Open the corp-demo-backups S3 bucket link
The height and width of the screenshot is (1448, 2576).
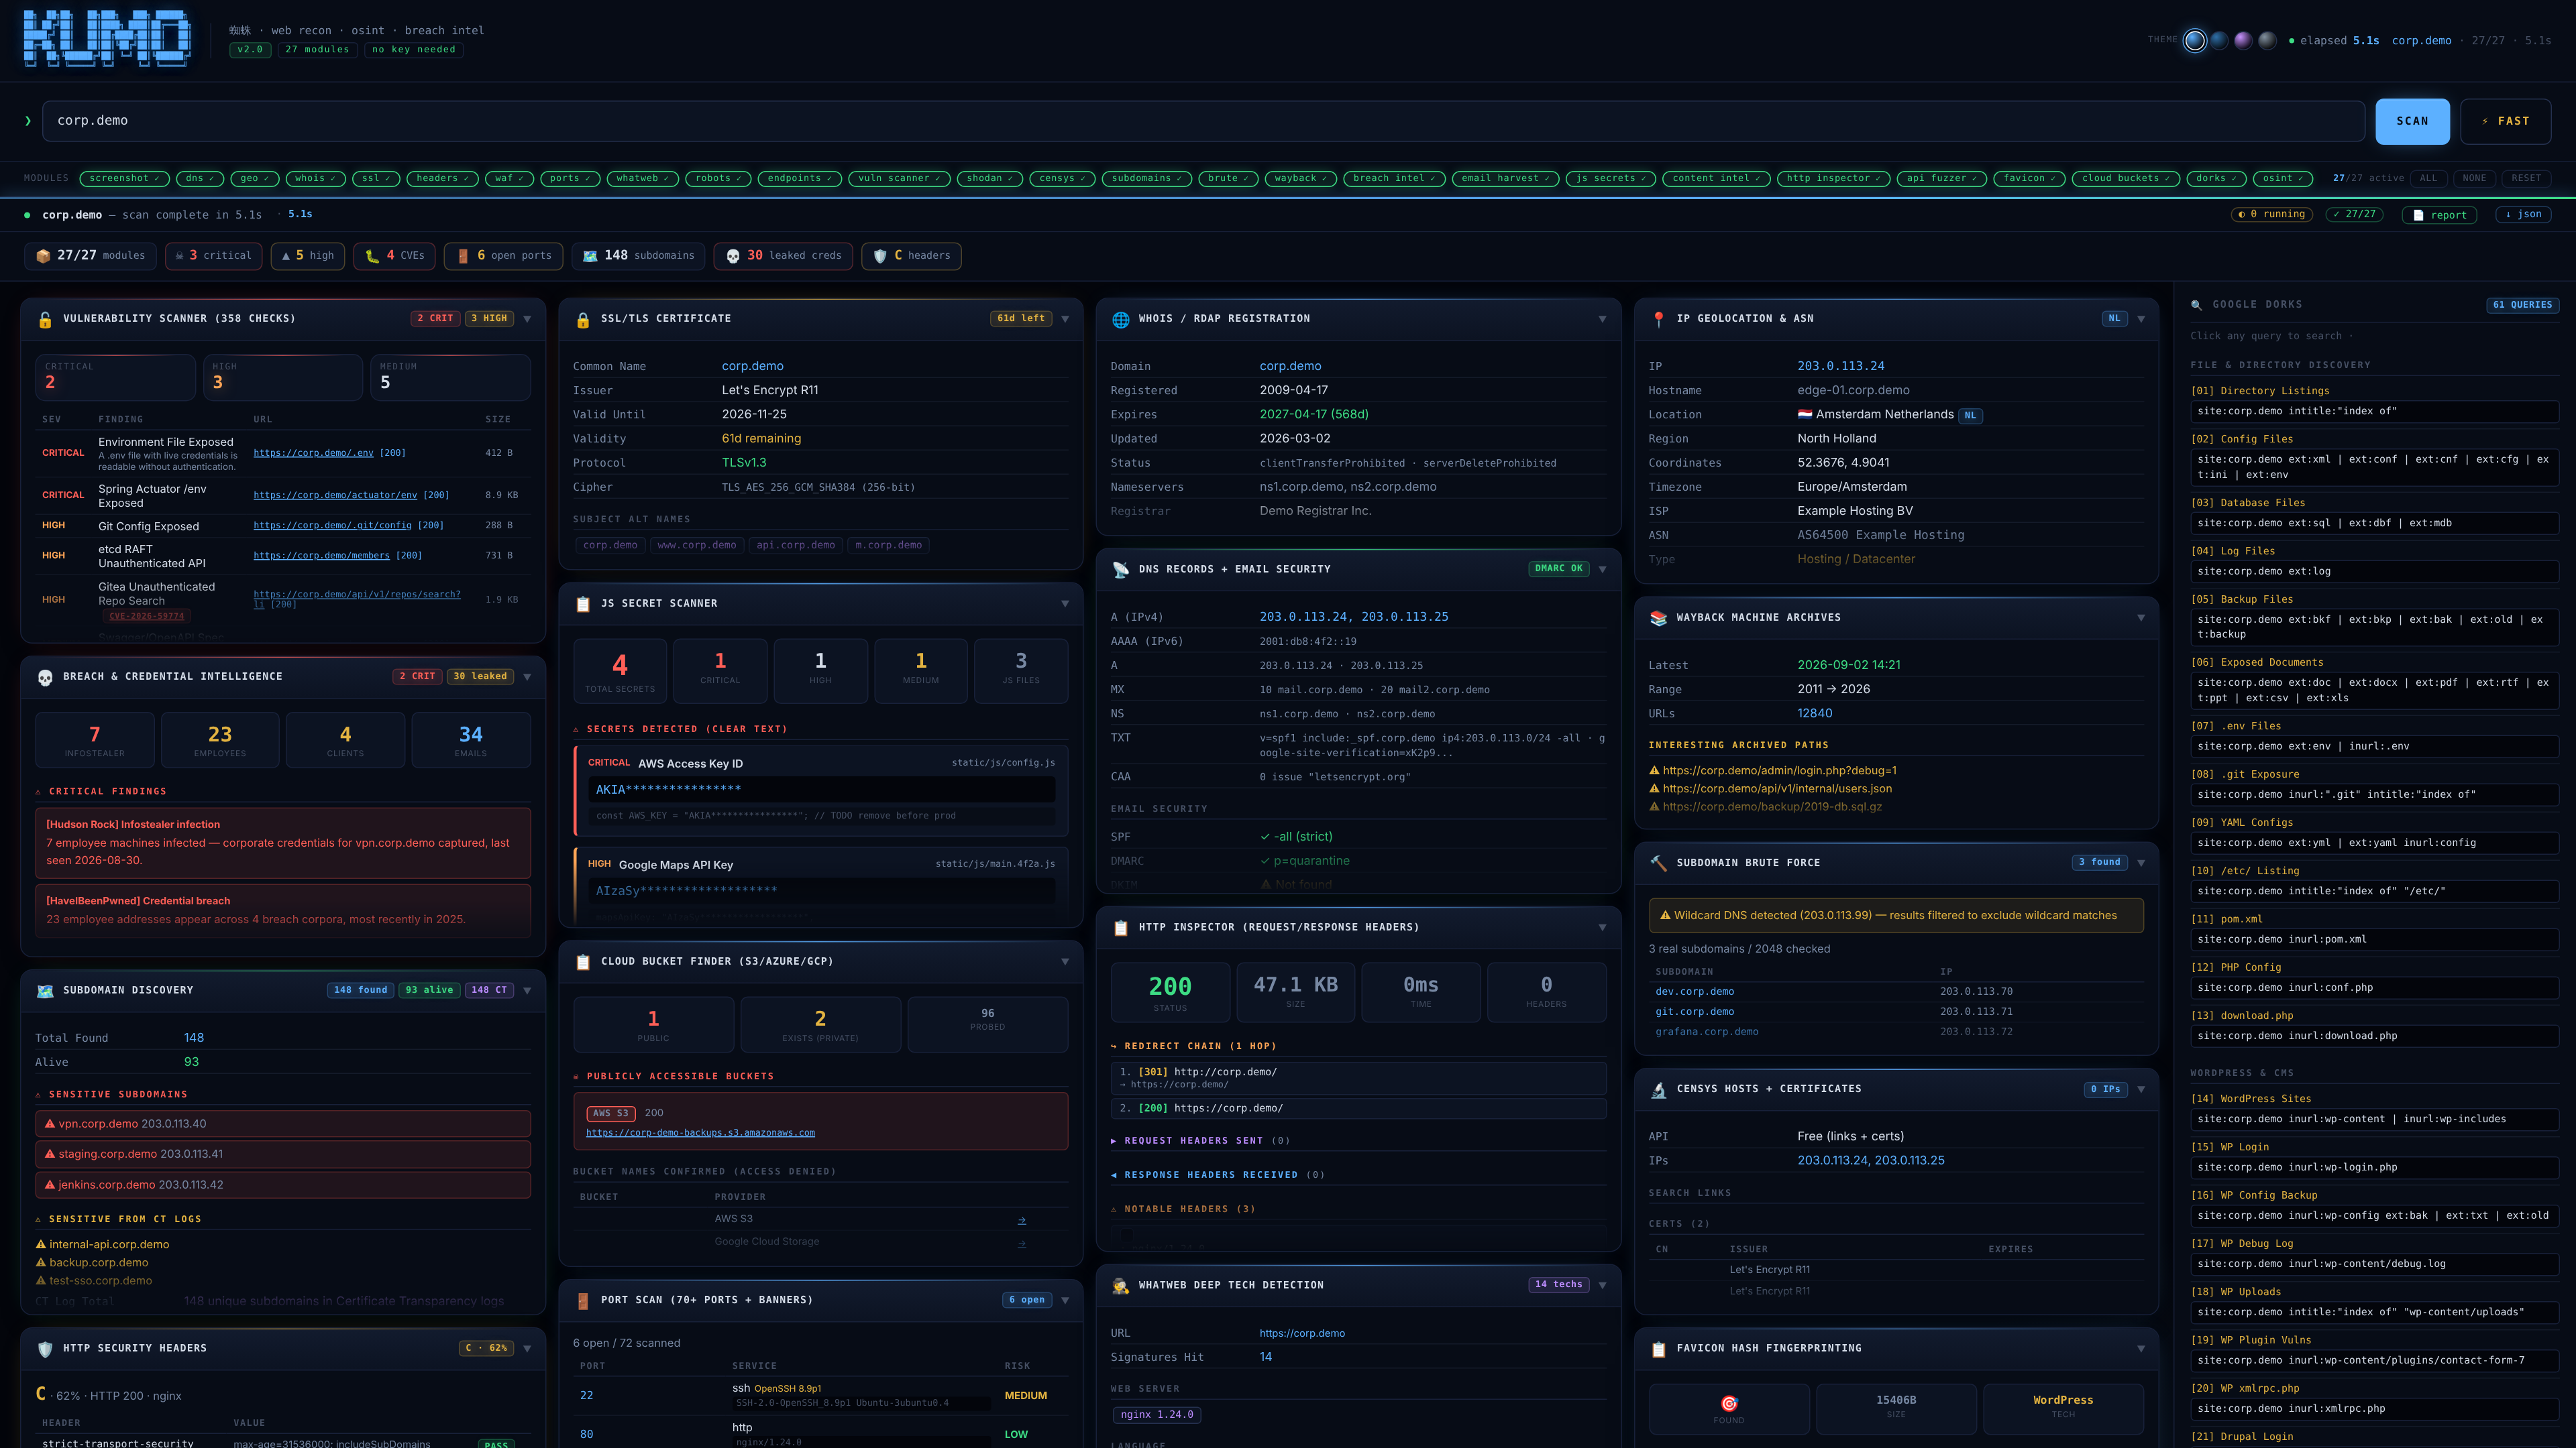[700, 1133]
